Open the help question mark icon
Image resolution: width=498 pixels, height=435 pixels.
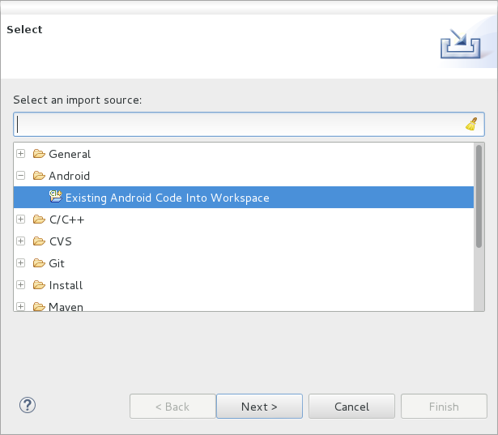28,405
